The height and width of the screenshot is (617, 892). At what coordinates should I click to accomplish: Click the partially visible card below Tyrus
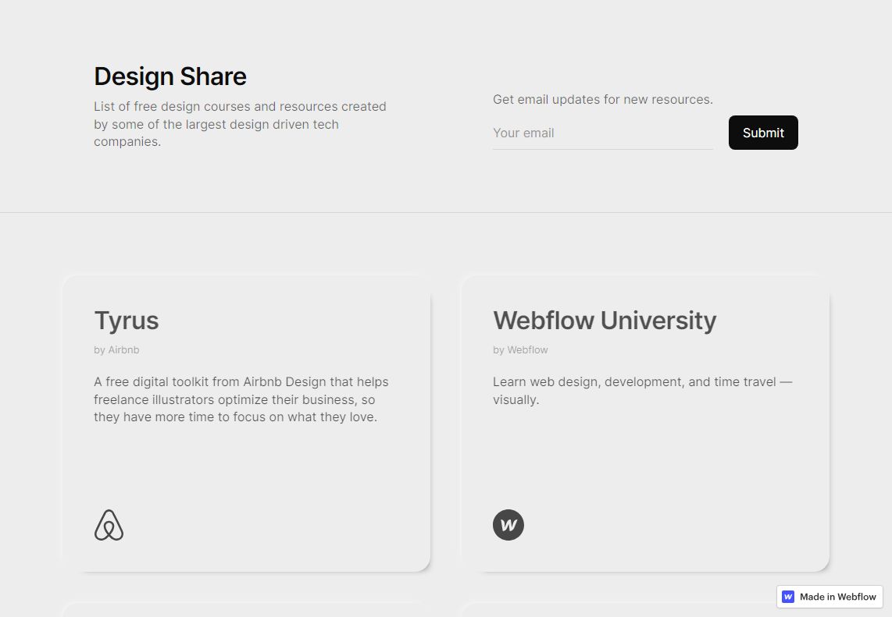coord(246,610)
